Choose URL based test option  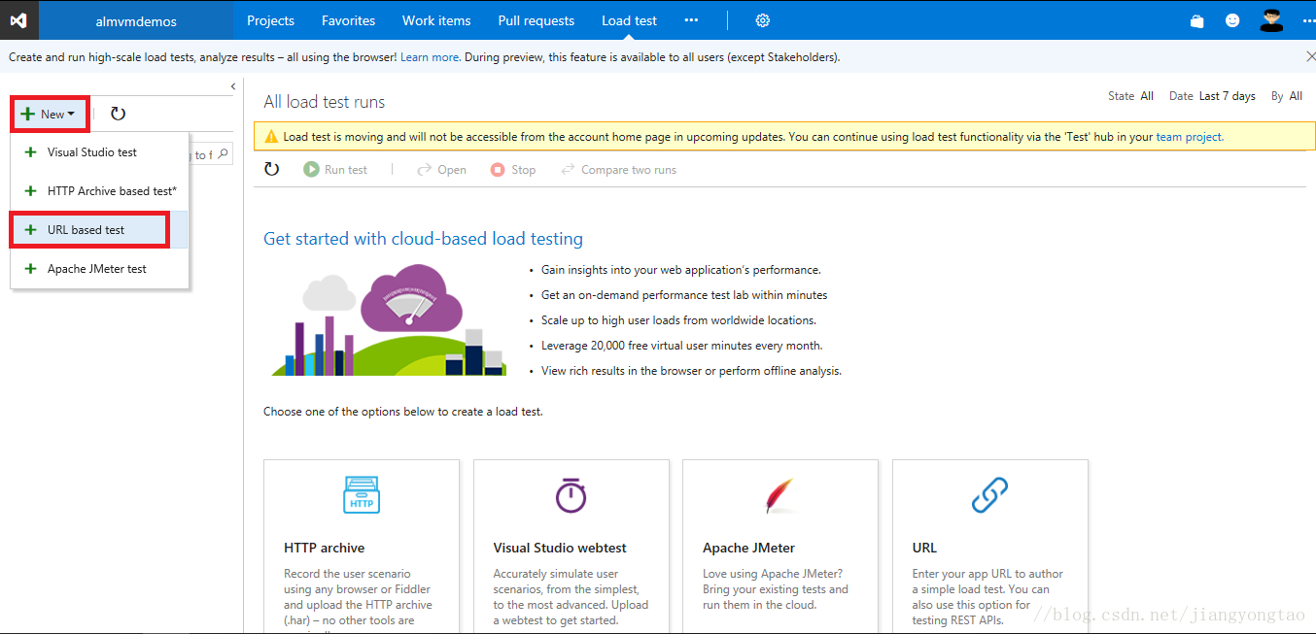[x=99, y=230]
